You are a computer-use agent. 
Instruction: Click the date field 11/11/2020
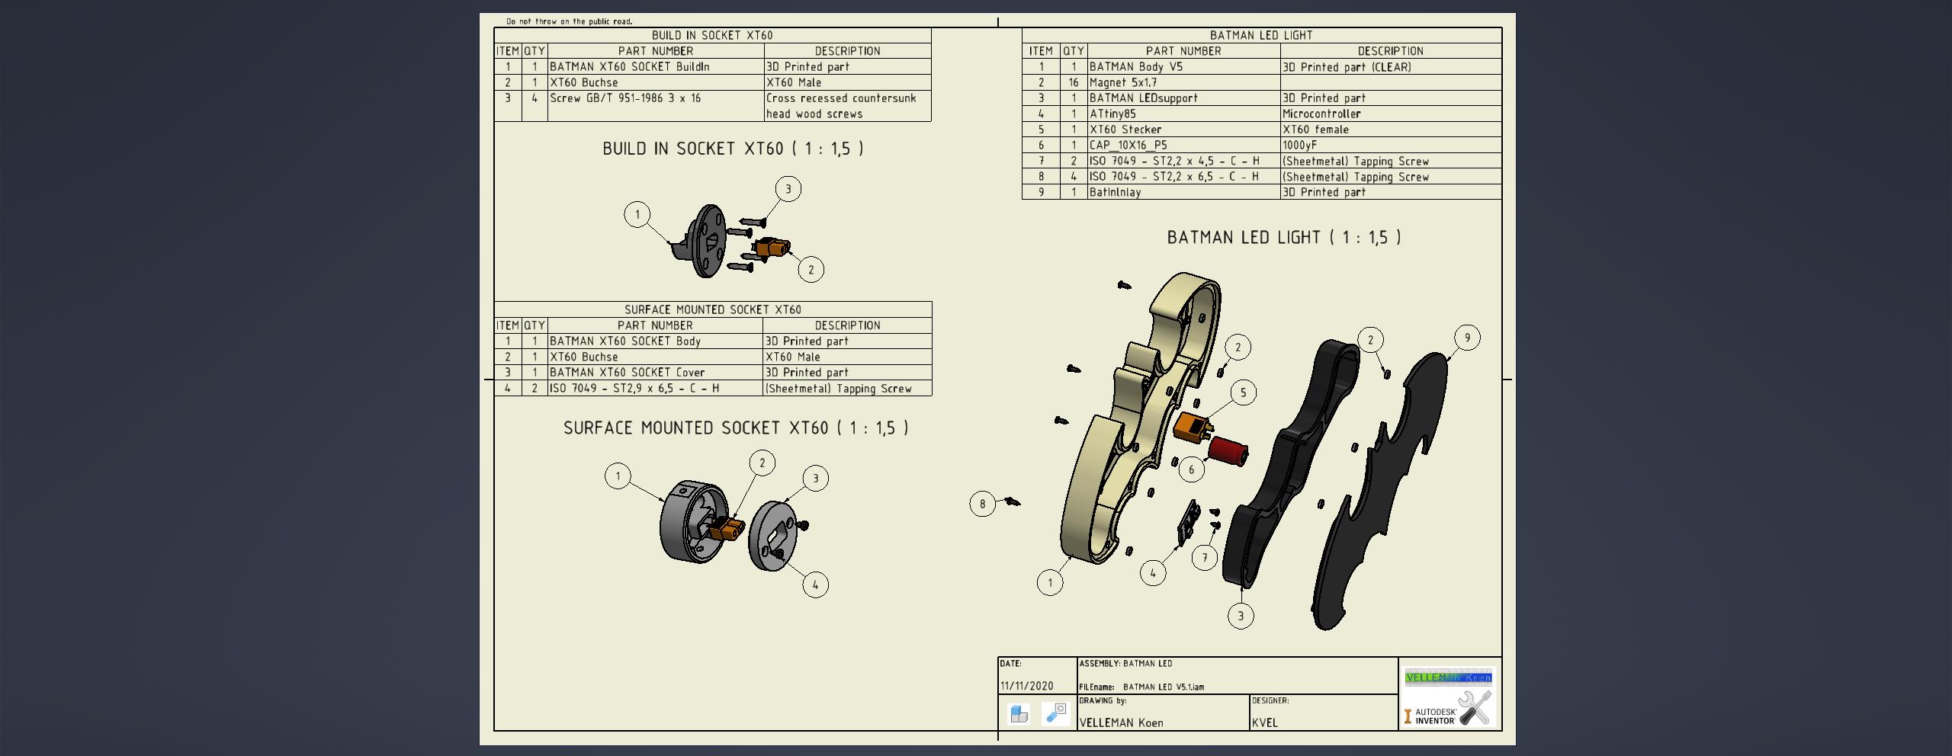tap(1026, 686)
